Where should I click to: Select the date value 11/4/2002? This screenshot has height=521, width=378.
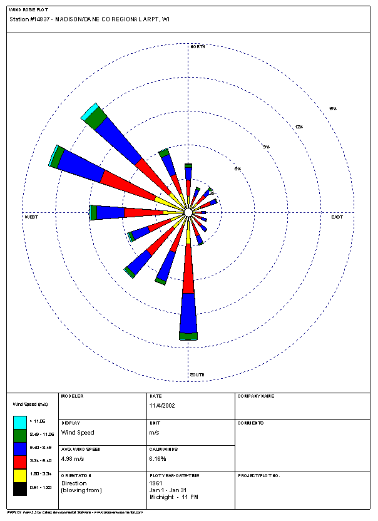click(x=162, y=406)
